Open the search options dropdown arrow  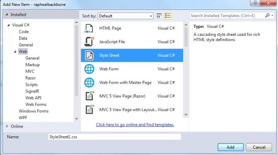coord(272,15)
